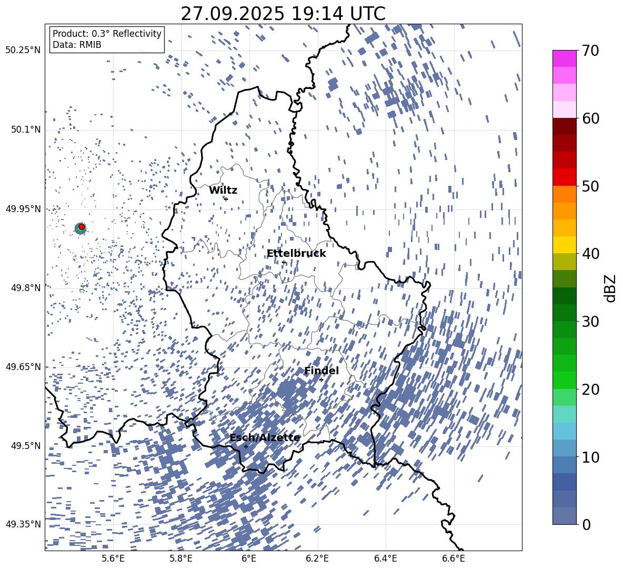Click the 49.65°N latitude label
Viewport: 623px width, 569px height.
click(23, 366)
